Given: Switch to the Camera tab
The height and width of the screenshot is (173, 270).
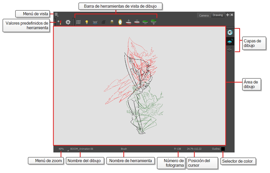Looking at the screenshot, I should click(204, 15).
